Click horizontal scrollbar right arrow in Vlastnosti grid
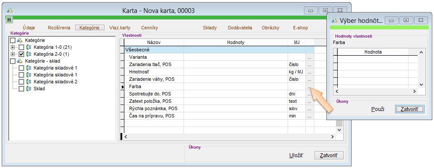This screenshot has height=168, width=434. tap(333, 137)
